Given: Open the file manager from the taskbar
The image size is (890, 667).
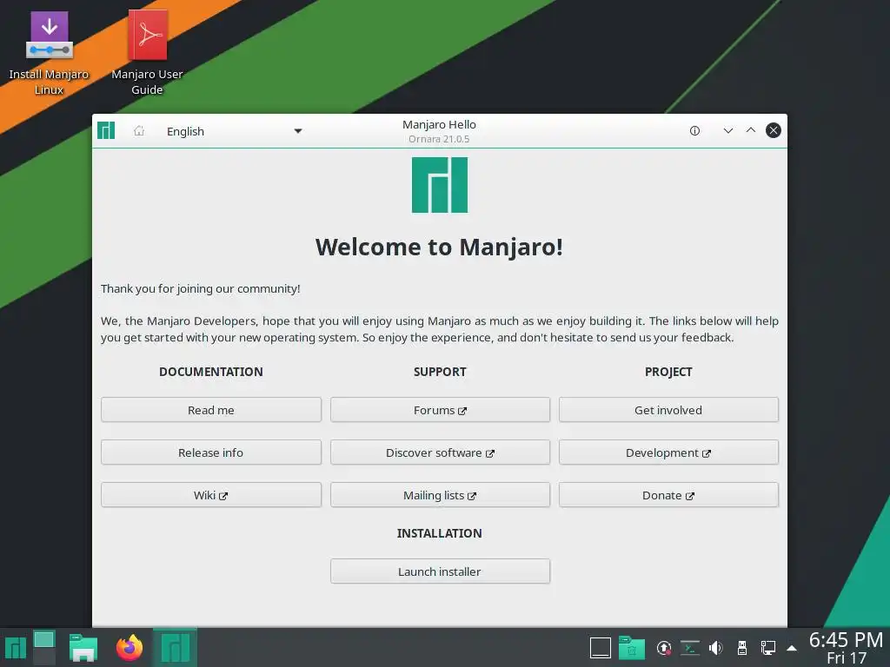Looking at the screenshot, I should tap(83, 648).
